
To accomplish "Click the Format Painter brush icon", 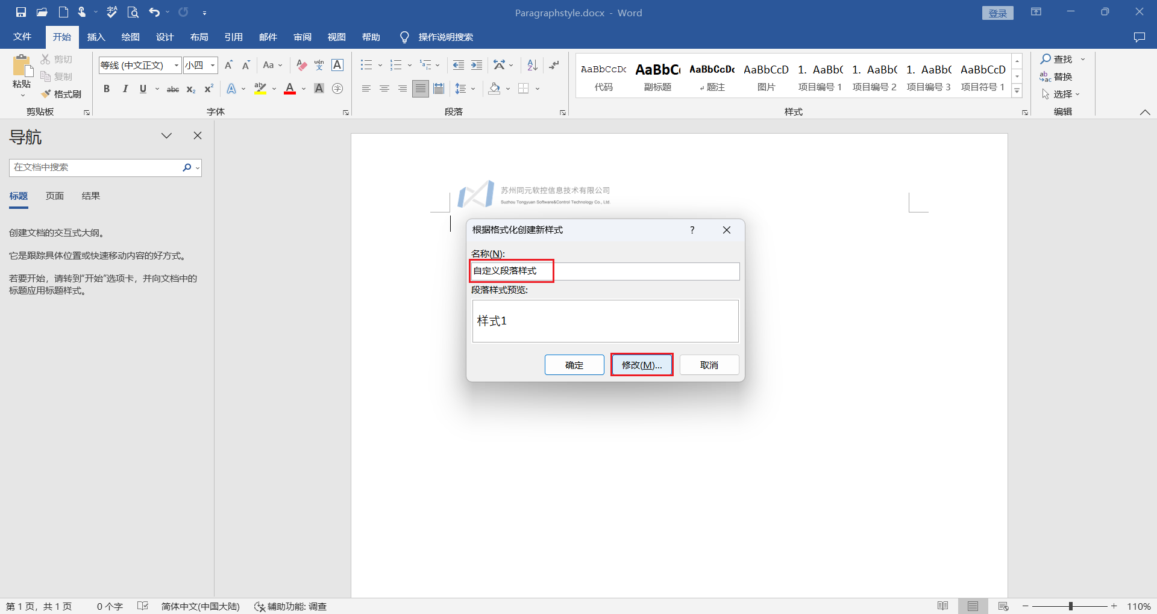I will [x=46, y=94].
